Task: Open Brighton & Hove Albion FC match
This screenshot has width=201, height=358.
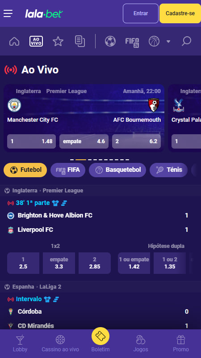Action: click(x=55, y=216)
